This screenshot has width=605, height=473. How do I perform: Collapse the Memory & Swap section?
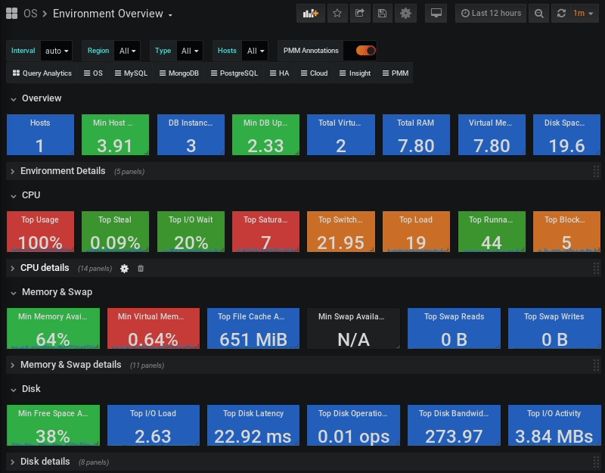pos(57,292)
